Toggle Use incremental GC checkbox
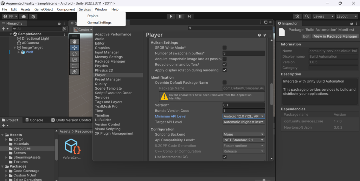360x181 pixels. click(x=225, y=157)
